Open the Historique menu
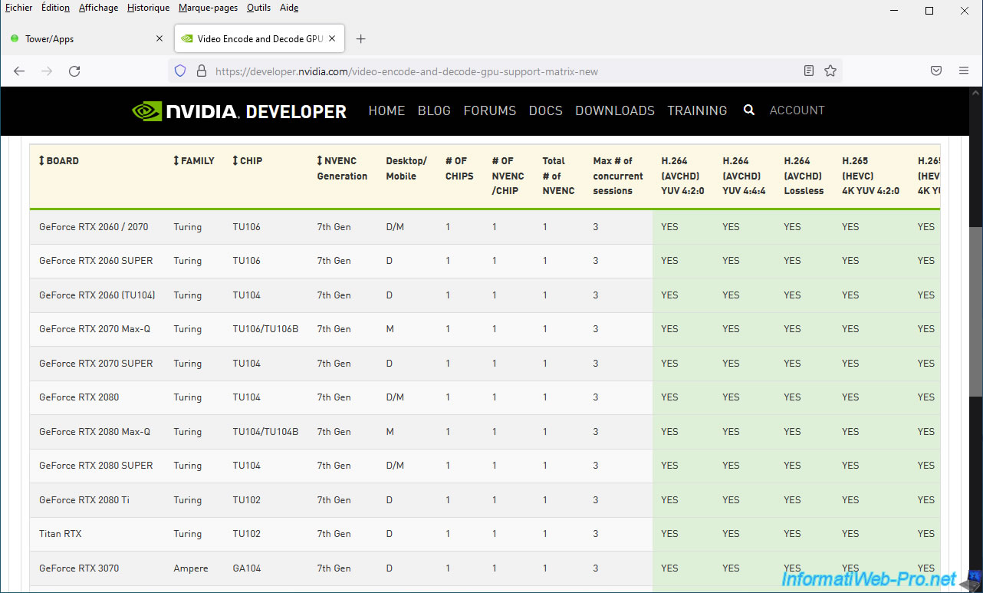 pos(149,8)
